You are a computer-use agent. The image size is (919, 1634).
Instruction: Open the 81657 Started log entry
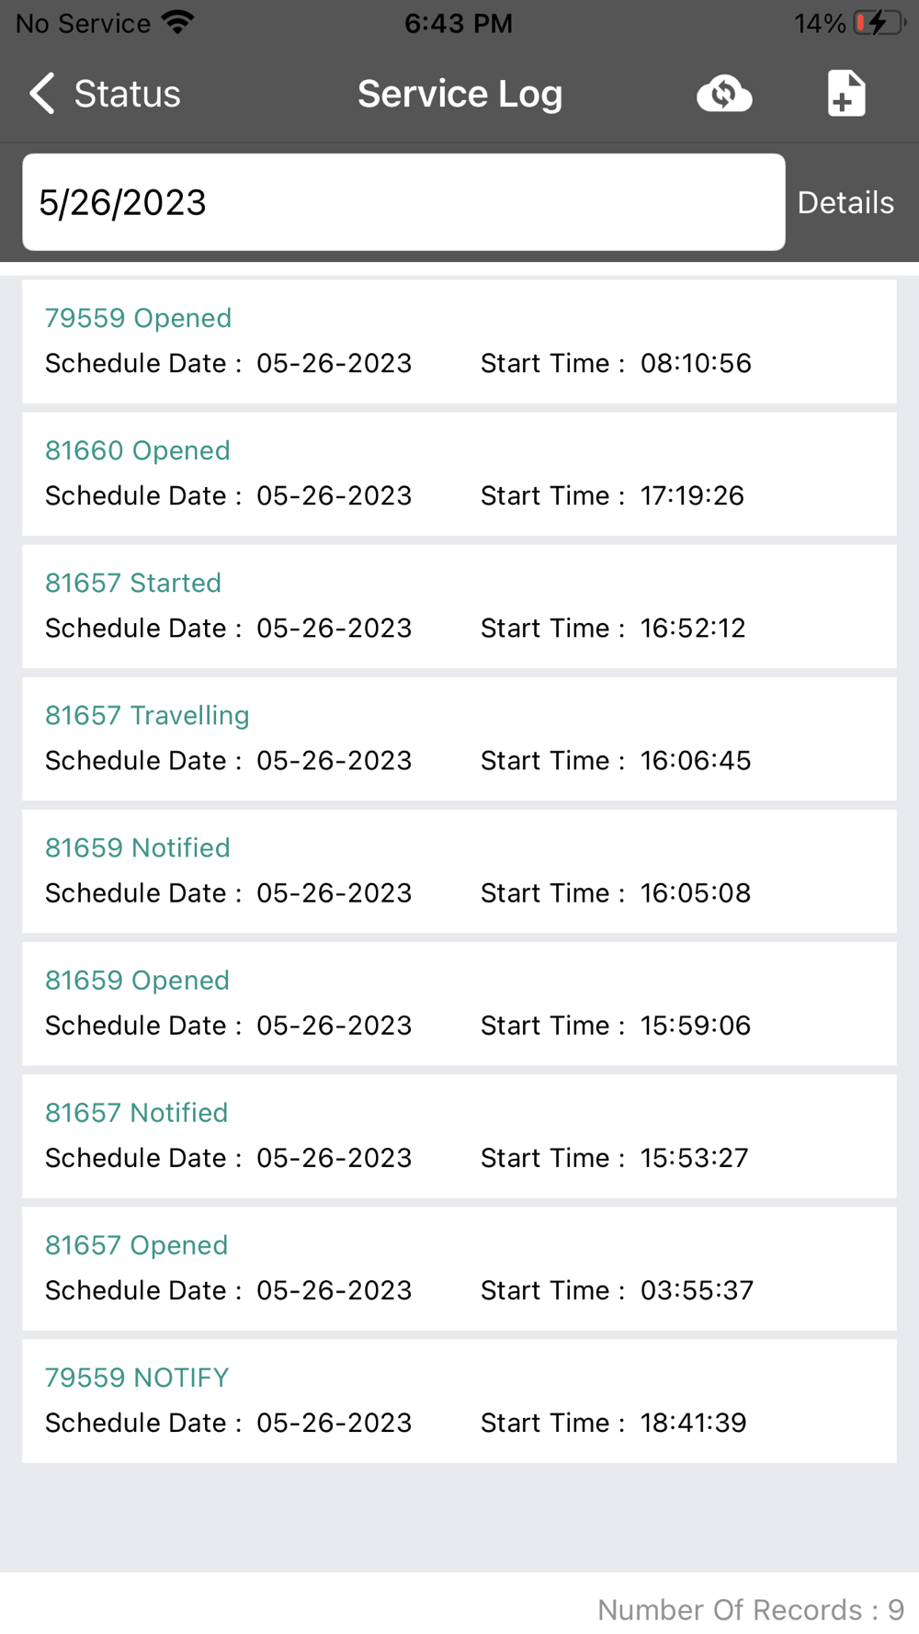click(x=459, y=606)
